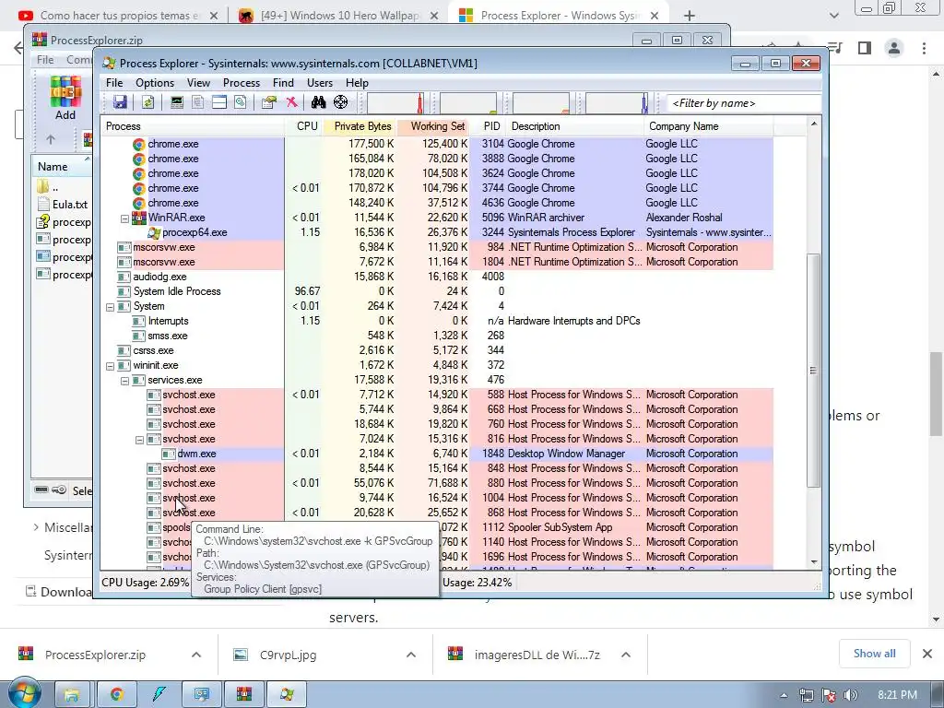Screen dimensions: 944x708
Task: Click Process Explorer vertical scrollbar thumb
Action: 813,371
